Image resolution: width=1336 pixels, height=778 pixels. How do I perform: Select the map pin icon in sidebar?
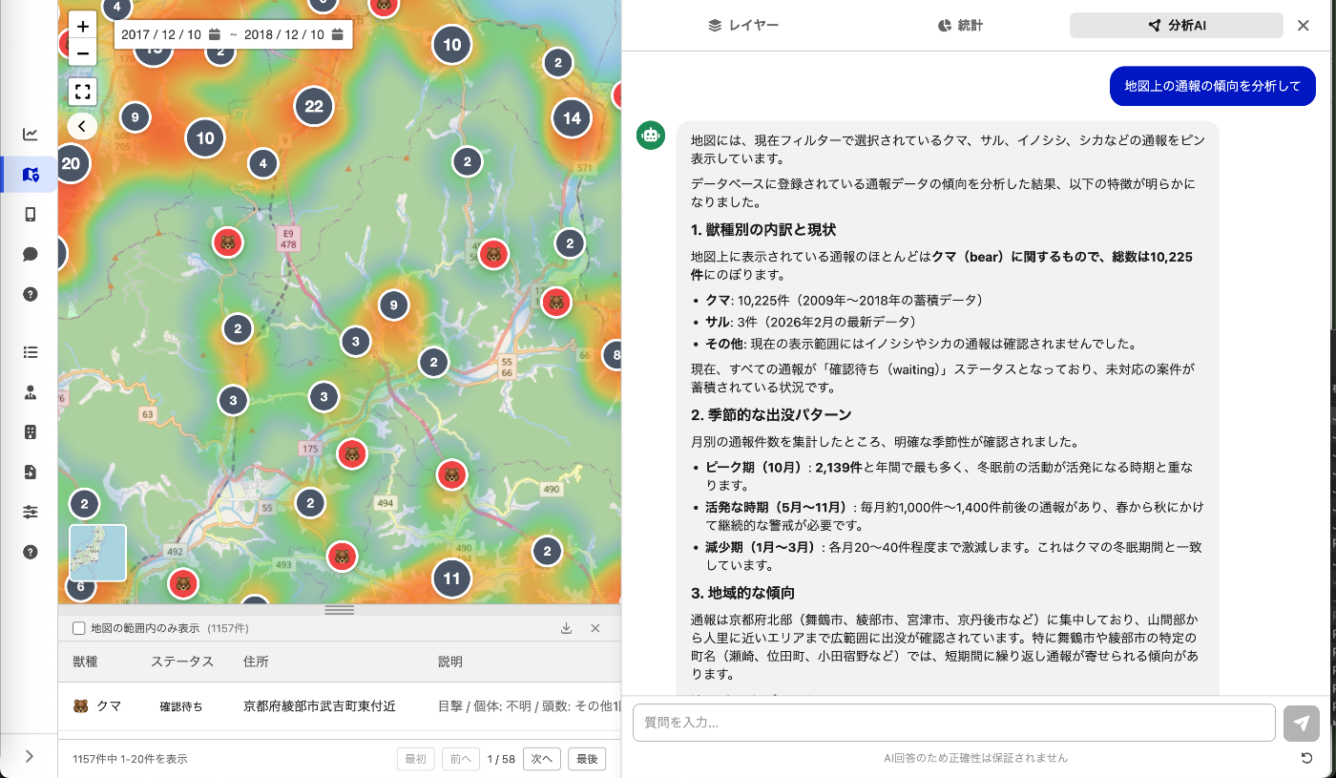tap(30, 175)
